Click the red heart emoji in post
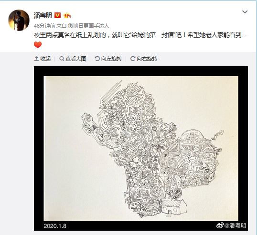The width and height of the screenshot is (257, 235). click(38, 45)
